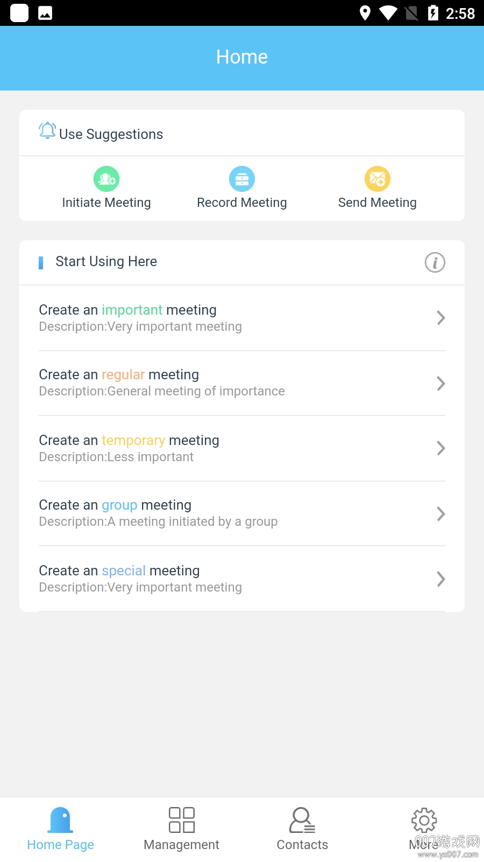Expand the important meeting chevron
The height and width of the screenshot is (862, 484).
pos(441,318)
